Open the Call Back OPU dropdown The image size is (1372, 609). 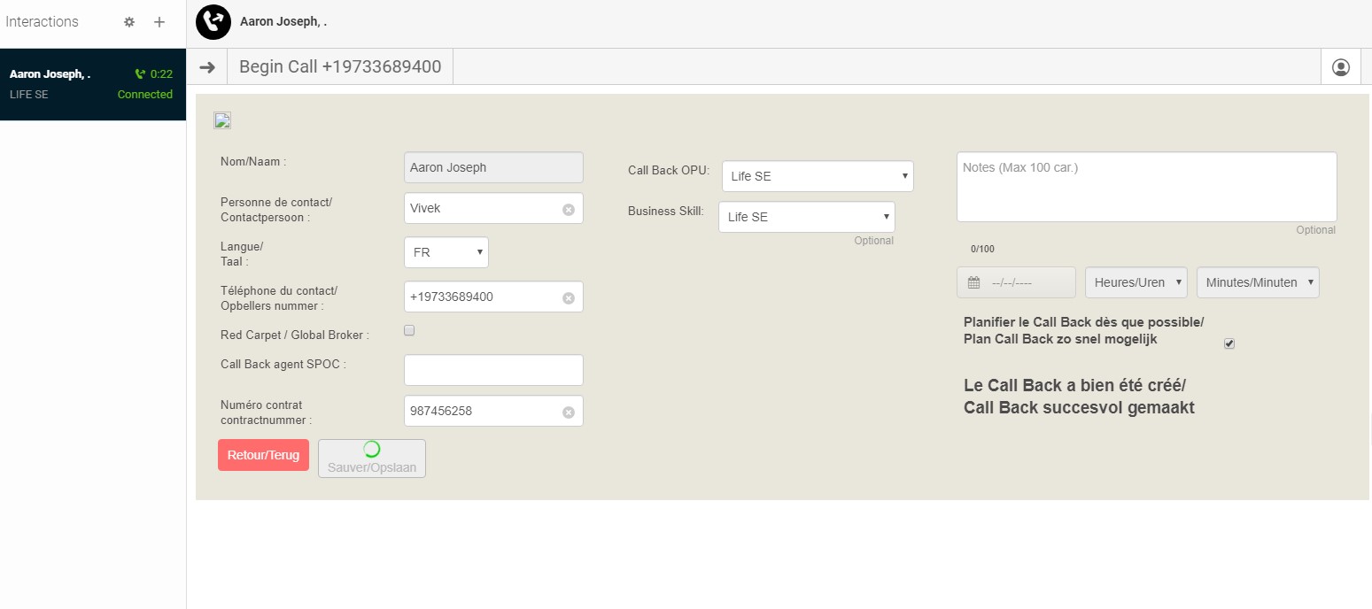click(x=818, y=176)
